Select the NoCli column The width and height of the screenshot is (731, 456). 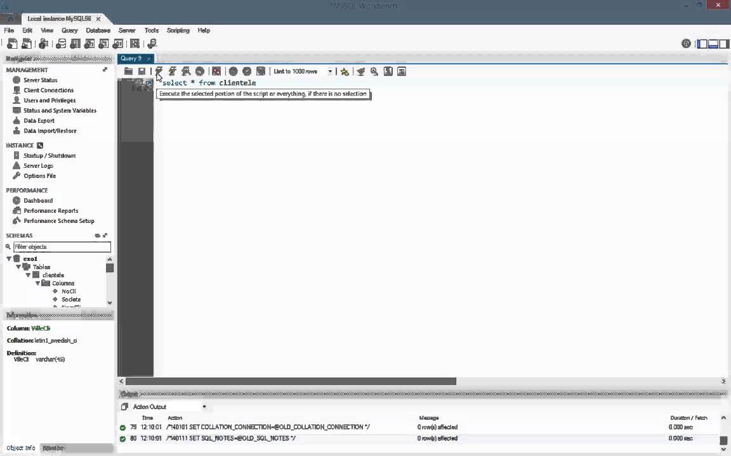pyautogui.click(x=69, y=291)
